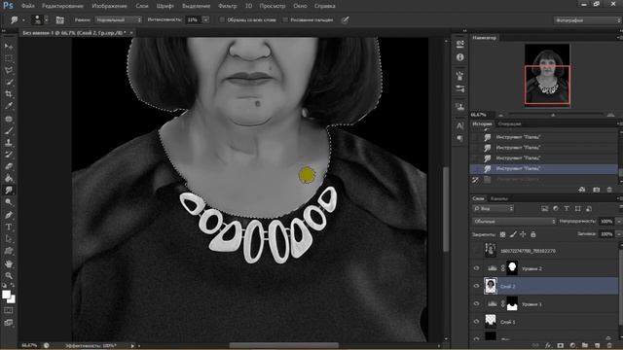The image size is (623, 350).
Task: Select the Hand tool
Action: (x=9, y=263)
